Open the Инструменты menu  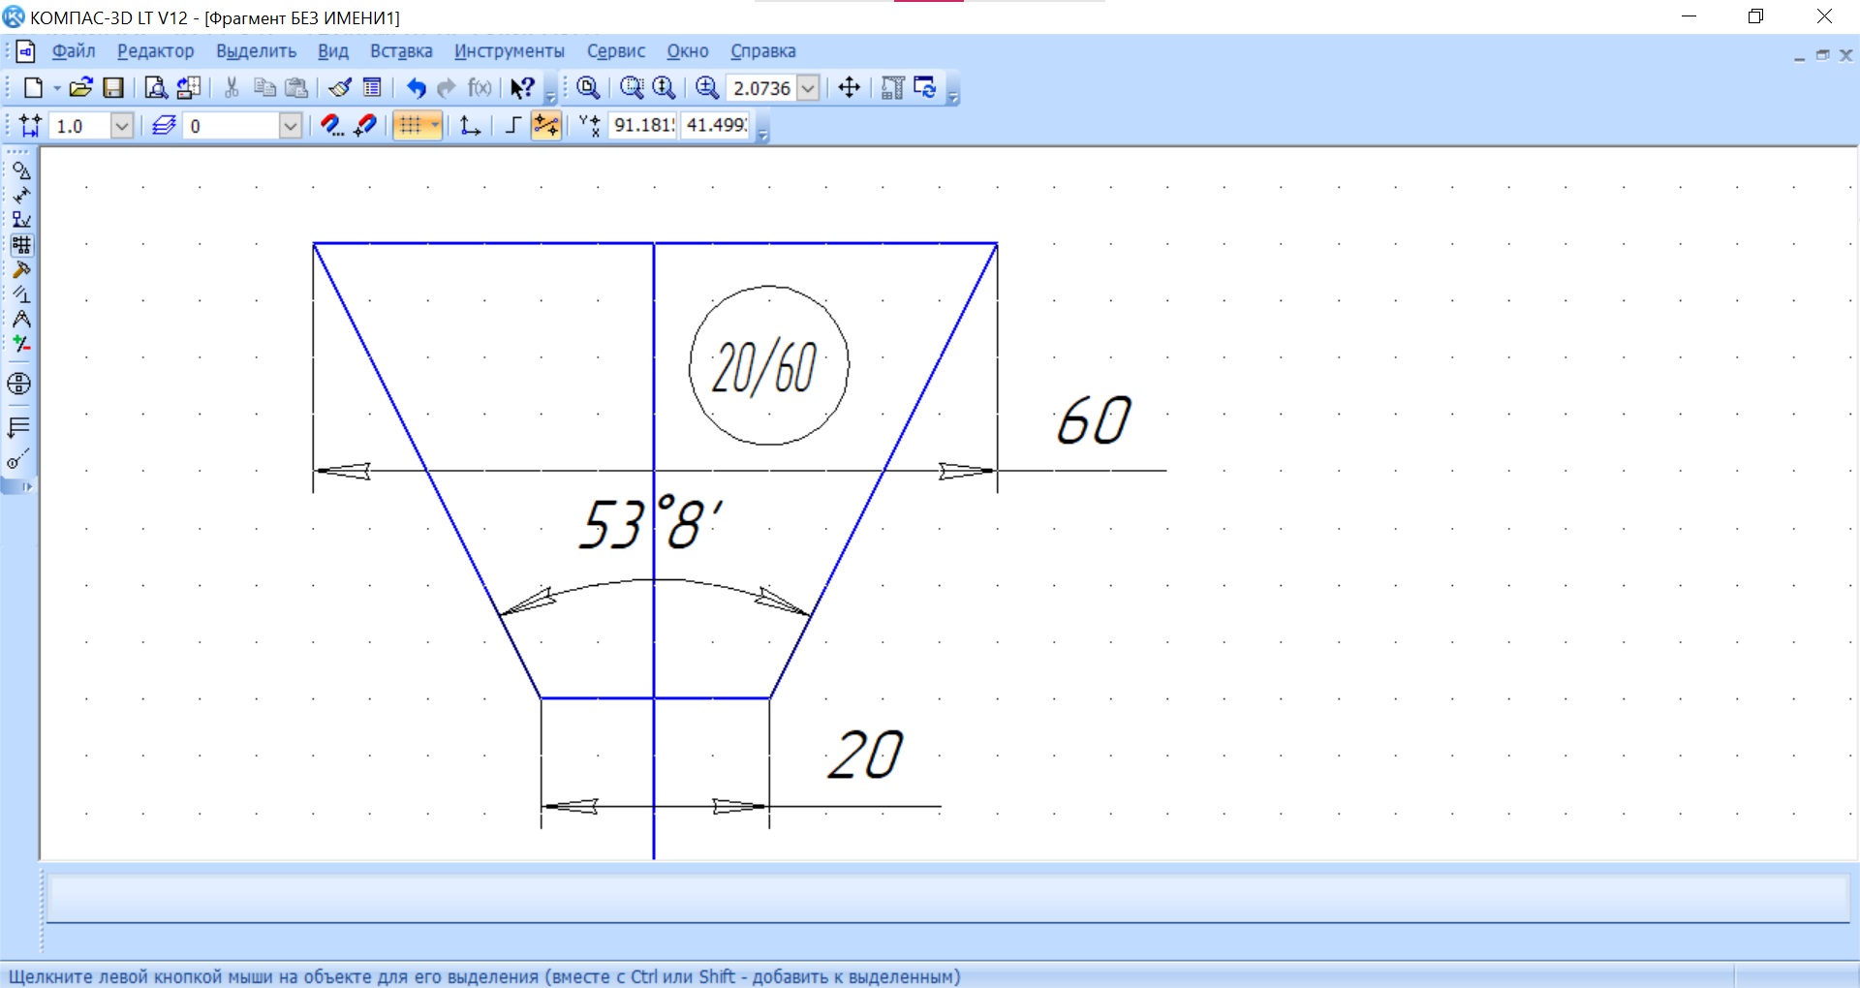pyautogui.click(x=510, y=51)
